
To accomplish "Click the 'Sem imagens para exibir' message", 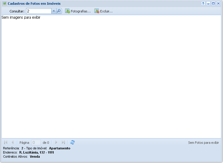I will (x=21, y=17).
